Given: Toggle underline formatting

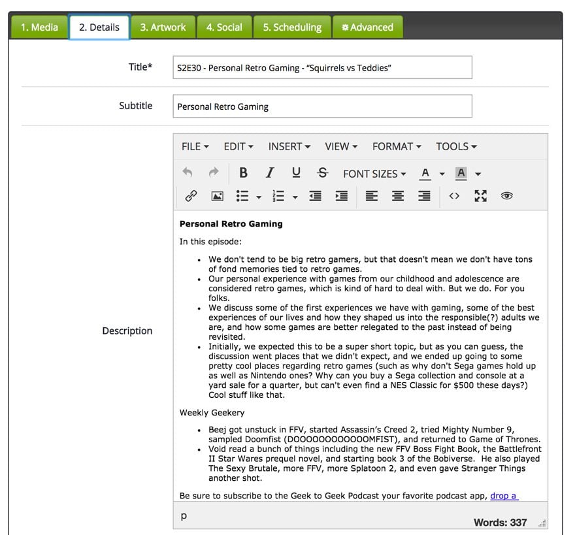Looking at the screenshot, I should click(296, 173).
